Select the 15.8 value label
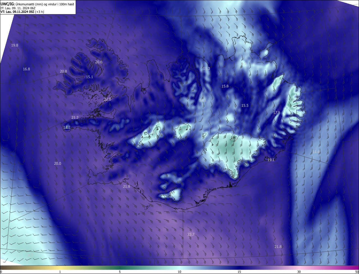This screenshot has width=359, height=274. click(x=225, y=86)
